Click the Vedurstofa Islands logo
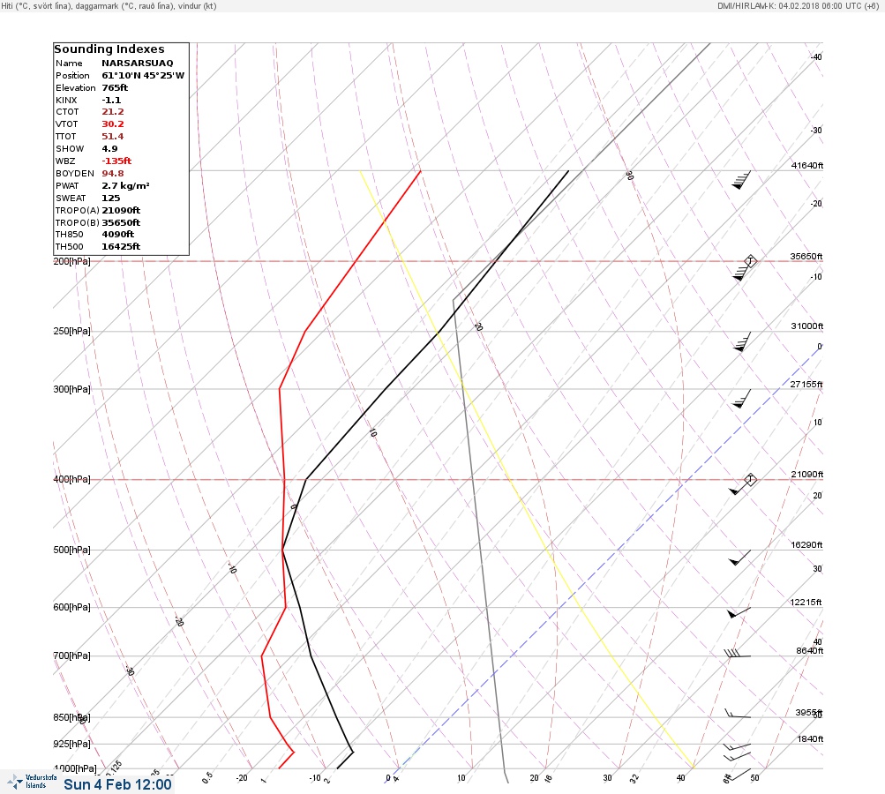 (32, 782)
